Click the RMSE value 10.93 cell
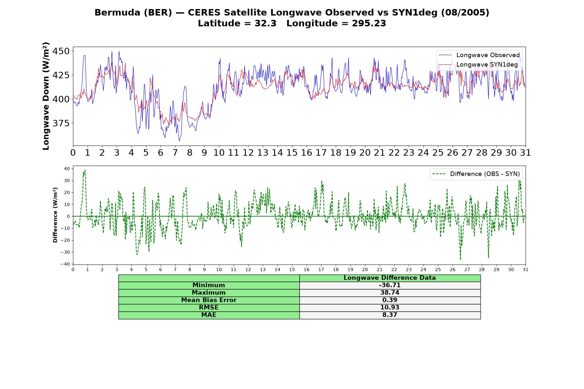Viewport: 584px width, 389px height. pyautogui.click(x=390, y=308)
